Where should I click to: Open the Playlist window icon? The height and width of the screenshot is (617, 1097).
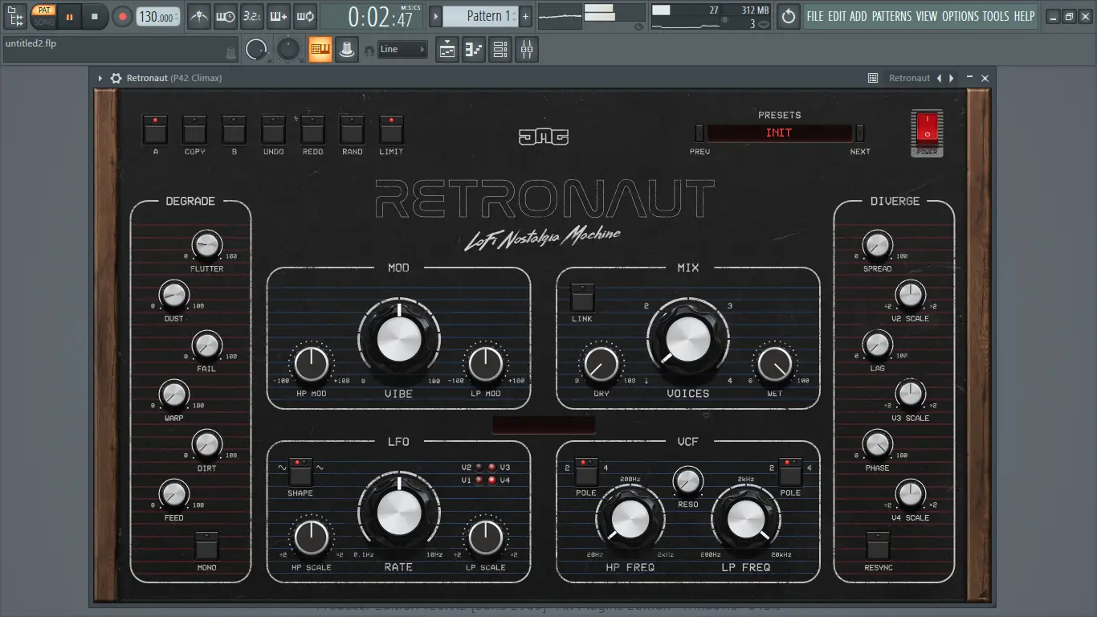(x=447, y=50)
